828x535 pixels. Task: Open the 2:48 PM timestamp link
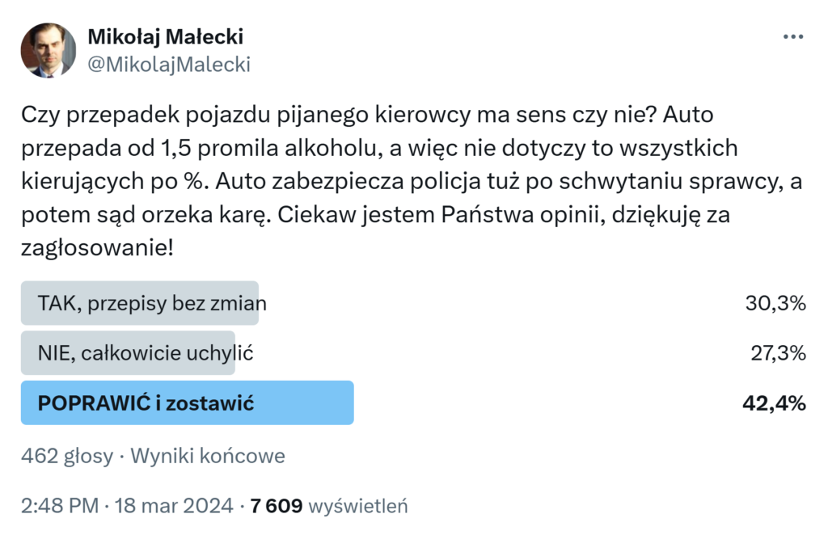pyautogui.click(x=59, y=507)
